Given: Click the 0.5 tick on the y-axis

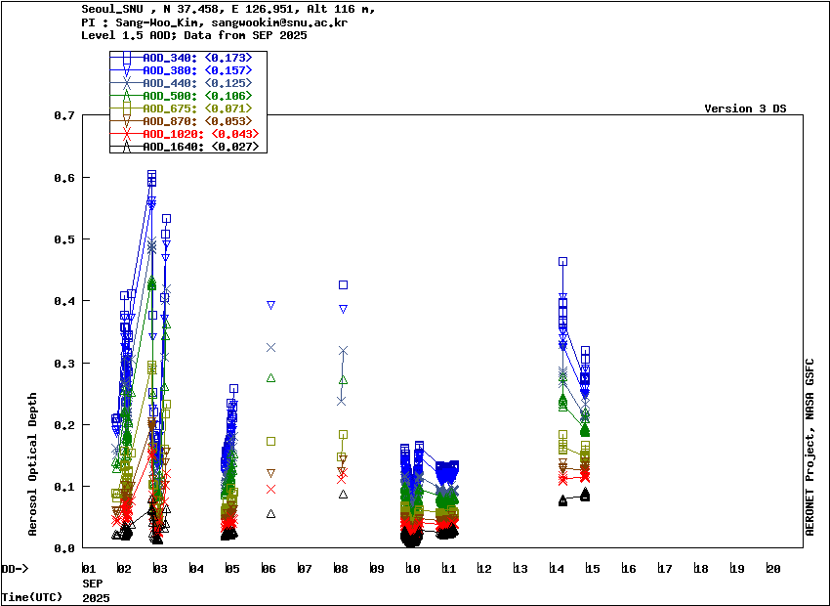Looking at the screenshot, I should [67, 239].
